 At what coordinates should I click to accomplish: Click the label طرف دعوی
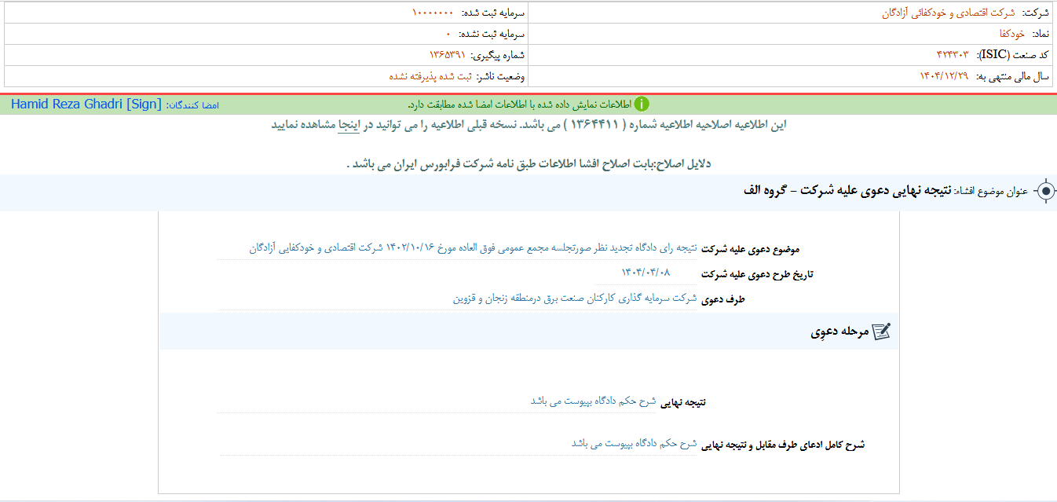tap(722, 299)
